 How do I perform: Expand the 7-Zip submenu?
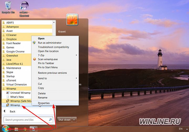(76, 55)
